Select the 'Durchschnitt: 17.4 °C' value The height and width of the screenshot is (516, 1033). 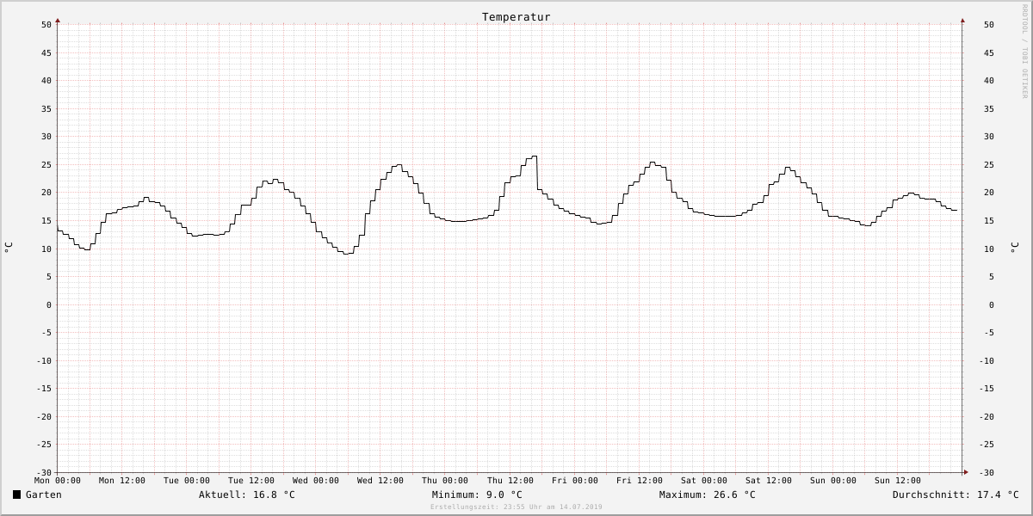956,494
